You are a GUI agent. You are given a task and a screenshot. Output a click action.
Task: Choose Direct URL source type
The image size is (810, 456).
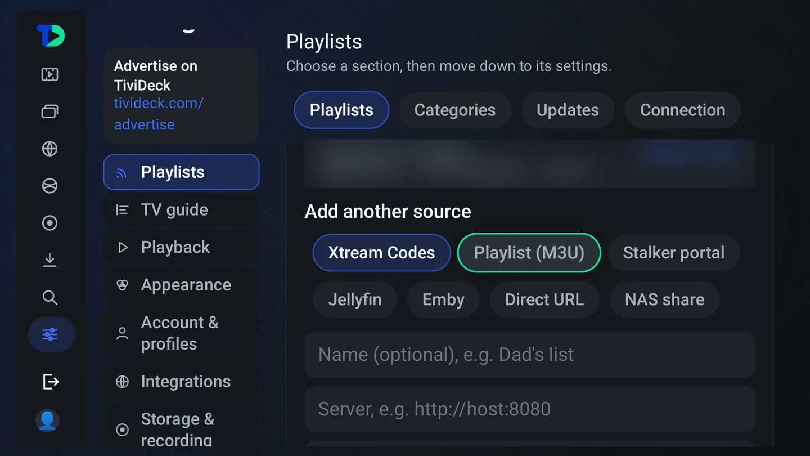pos(544,299)
